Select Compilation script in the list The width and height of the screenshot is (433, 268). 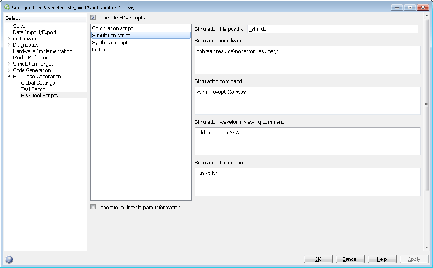pyautogui.click(x=113, y=28)
